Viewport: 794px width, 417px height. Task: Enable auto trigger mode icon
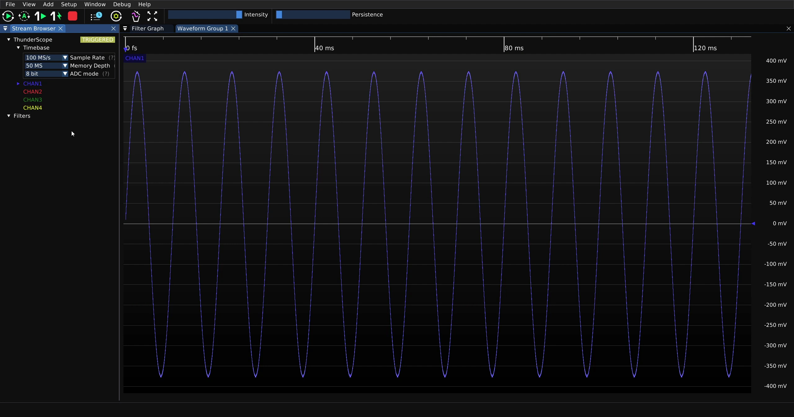tap(24, 16)
